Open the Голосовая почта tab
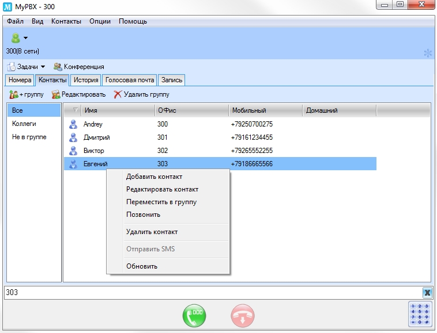This screenshot has height=333, width=437. click(x=129, y=80)
